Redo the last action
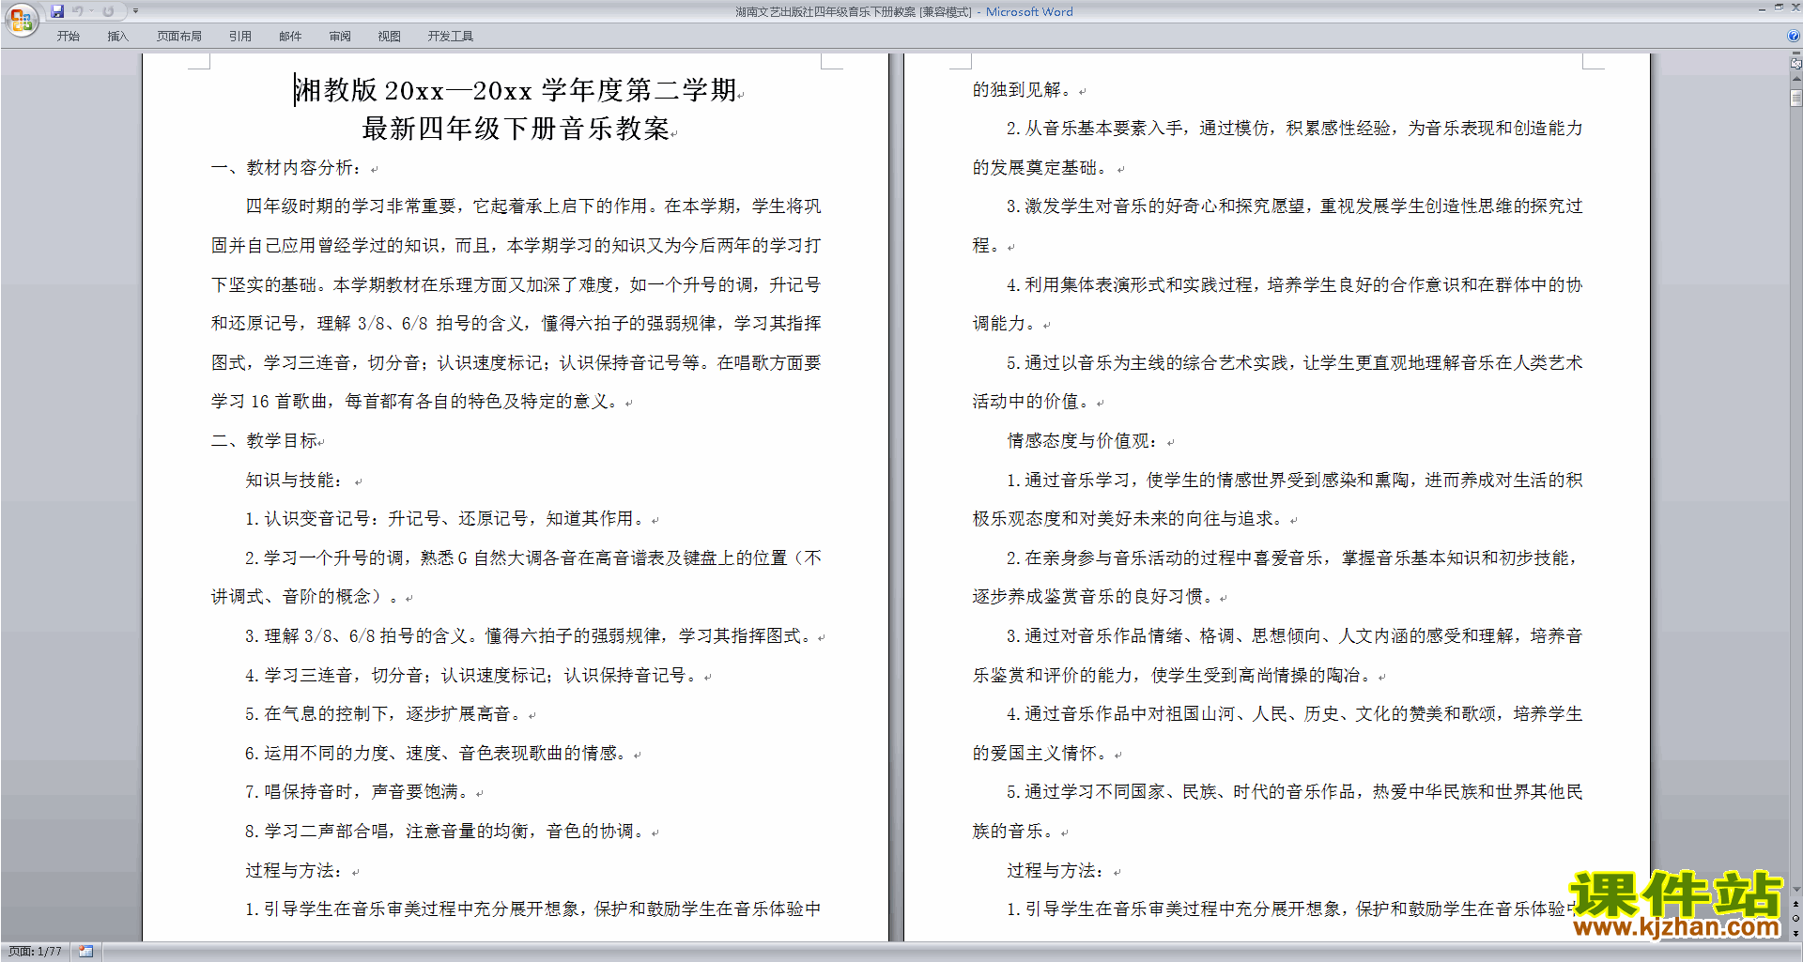The width and height of the screenshot is (1803, 962). coord(108,11)
